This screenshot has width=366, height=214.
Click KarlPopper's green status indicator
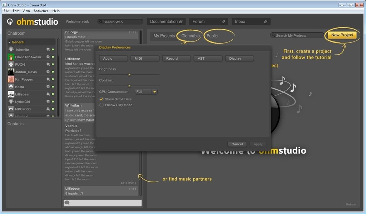pyautogui.click(x=53, y=79)
